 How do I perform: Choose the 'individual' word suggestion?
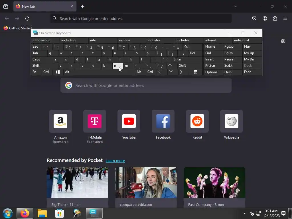(247, 40)
